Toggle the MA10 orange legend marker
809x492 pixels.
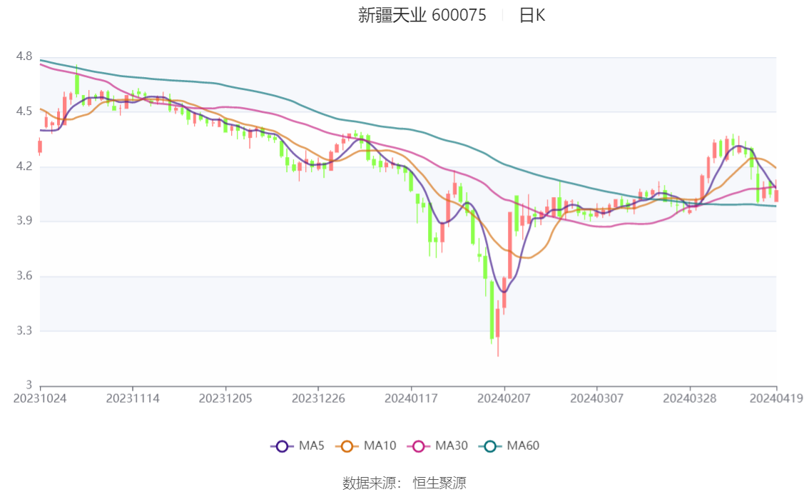[347, 446]
